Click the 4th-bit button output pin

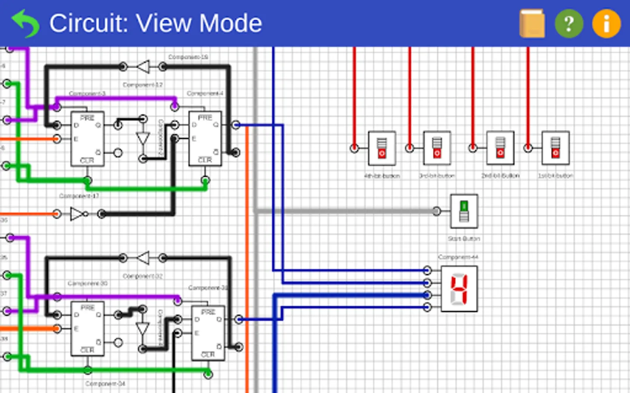[354, 148]
